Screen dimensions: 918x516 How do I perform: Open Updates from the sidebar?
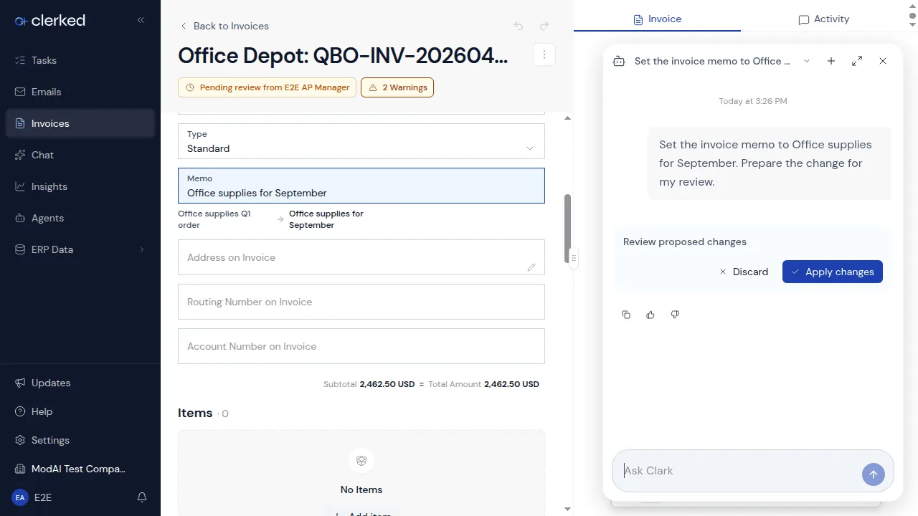pos(80,383)
